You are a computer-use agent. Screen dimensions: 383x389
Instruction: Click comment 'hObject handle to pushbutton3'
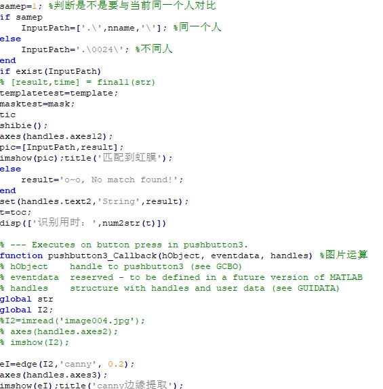(121, 266)
